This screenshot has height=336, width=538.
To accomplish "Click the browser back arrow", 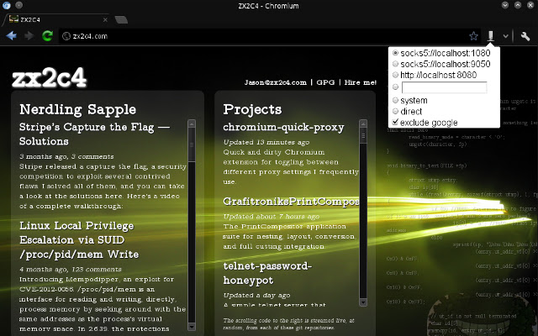I will click(x=11, y=35).
